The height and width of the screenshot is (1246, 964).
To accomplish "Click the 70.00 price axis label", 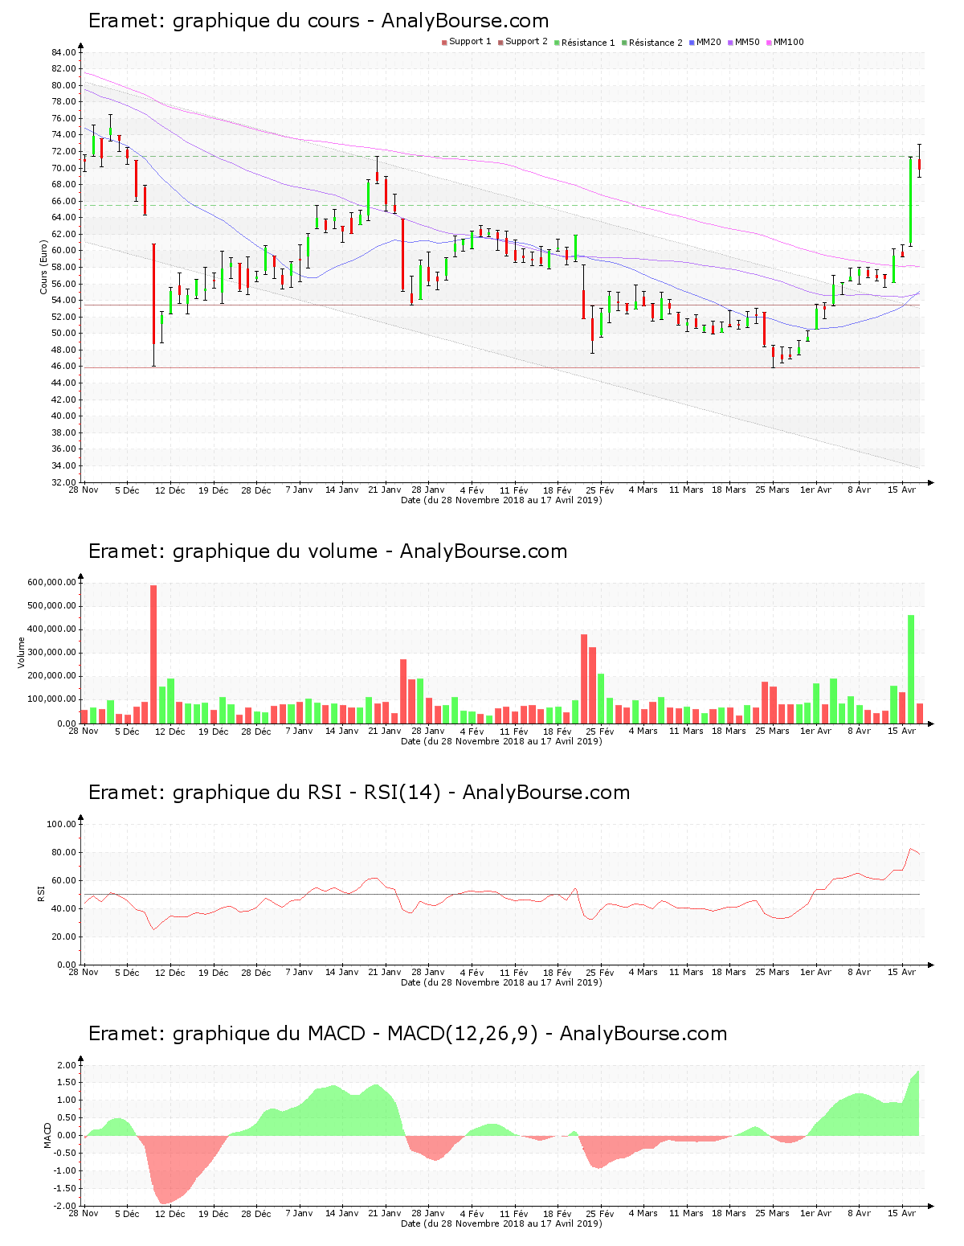I will coord(64,168).
